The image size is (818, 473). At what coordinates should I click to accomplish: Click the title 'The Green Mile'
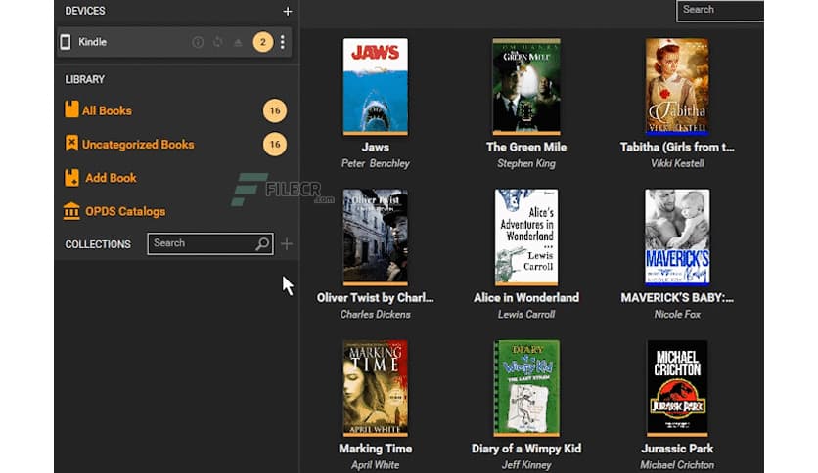(x=526, y=148)
